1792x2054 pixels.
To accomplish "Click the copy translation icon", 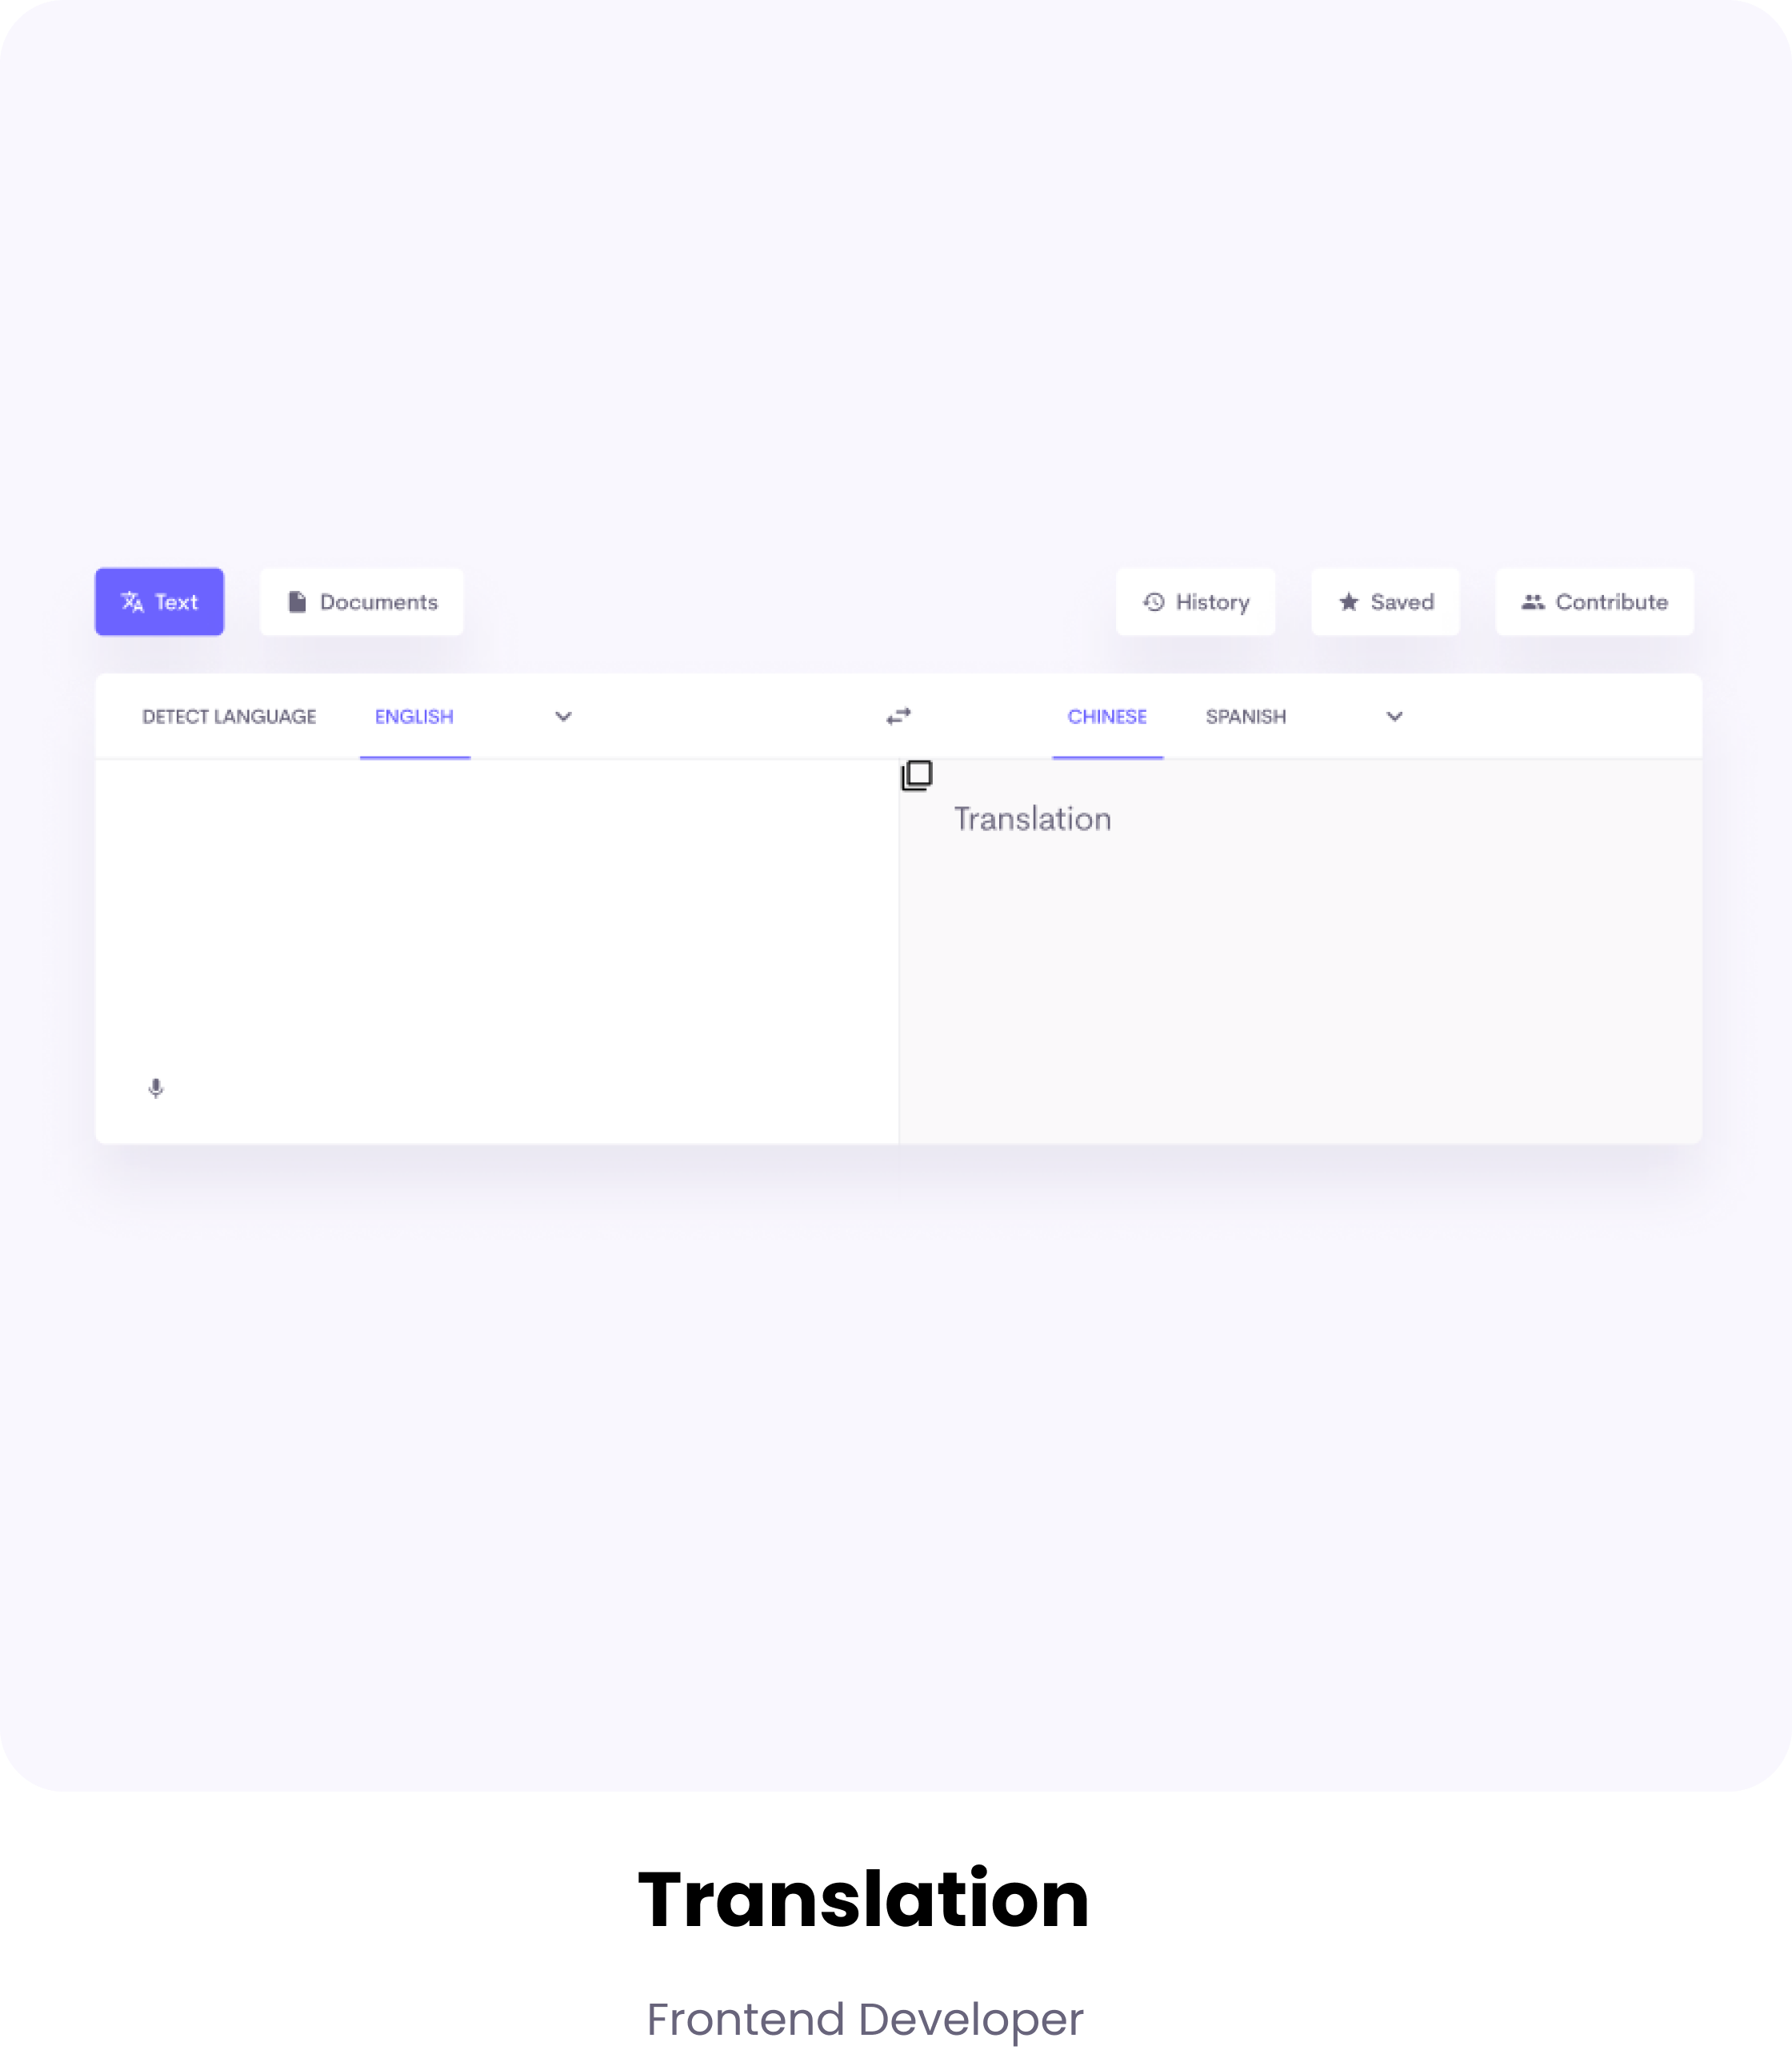I will 915,773.
